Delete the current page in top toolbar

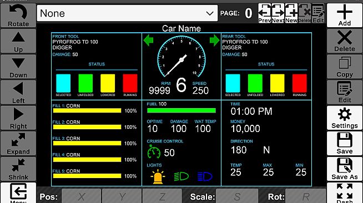point(304,13)
